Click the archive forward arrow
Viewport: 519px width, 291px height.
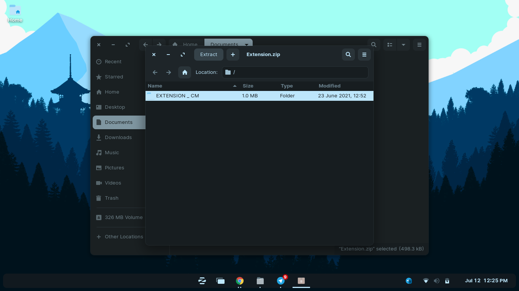tap(169, 72)
